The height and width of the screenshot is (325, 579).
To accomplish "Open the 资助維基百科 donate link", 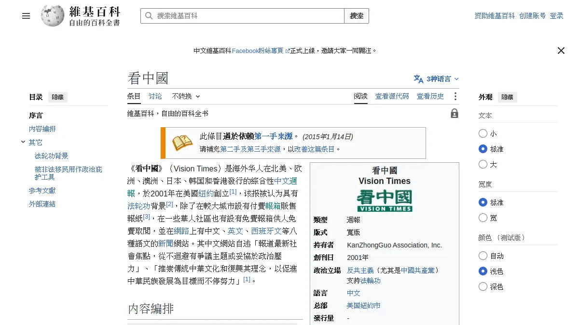I will pos(495,16).
